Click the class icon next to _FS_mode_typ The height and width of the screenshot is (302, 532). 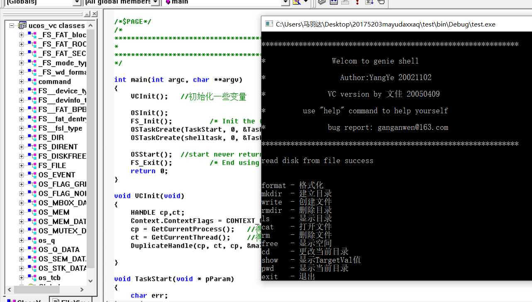[x=32, y=63]
